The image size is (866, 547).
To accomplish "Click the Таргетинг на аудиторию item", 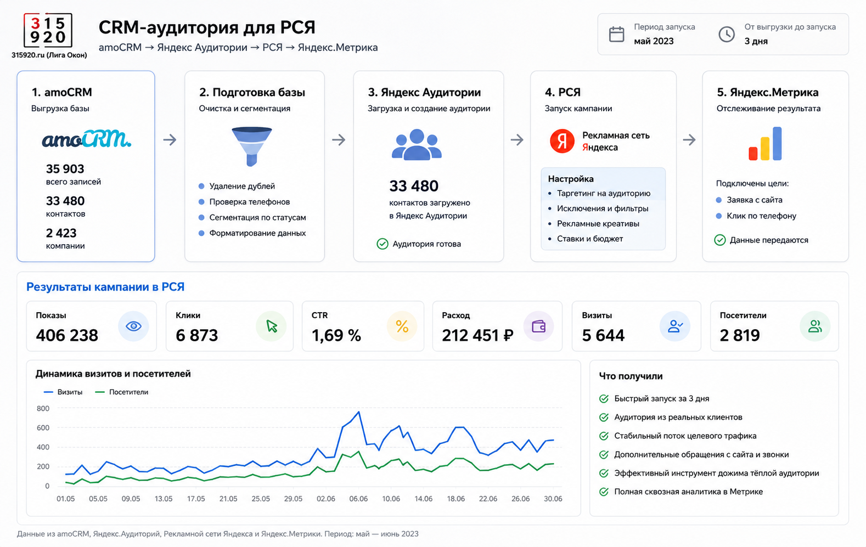I will pyautogui.click(x=604, y=193).
